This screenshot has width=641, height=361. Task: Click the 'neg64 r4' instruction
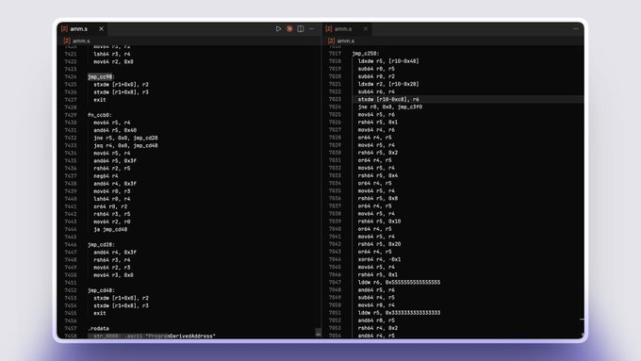coord(106,176)
